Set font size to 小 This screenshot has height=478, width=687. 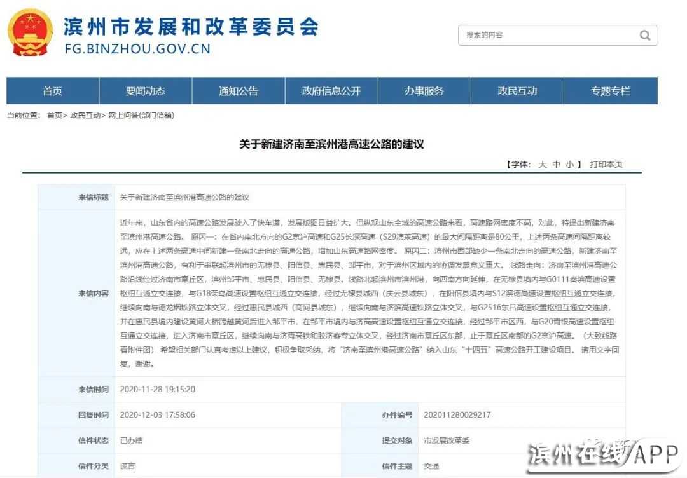click(569, 164)
